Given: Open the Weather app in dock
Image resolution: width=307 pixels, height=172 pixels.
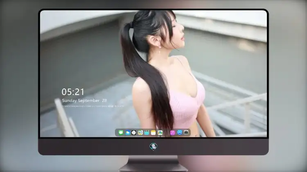Looking at the screenshot, I should tap(127, 132).
